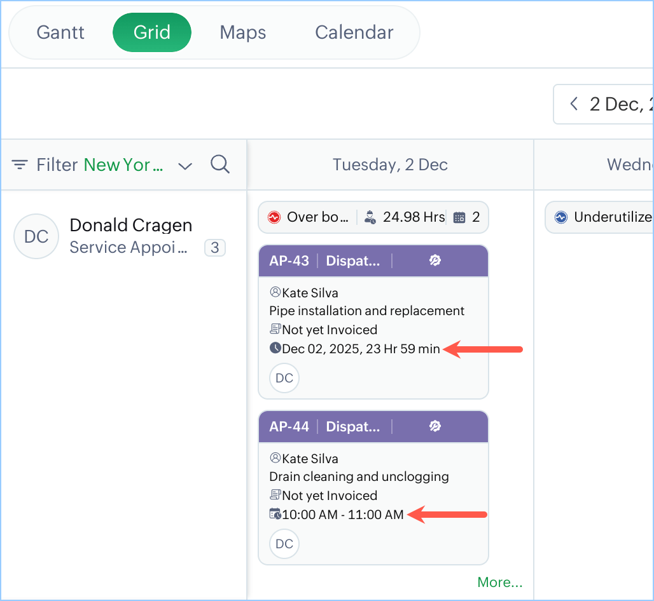Click the service appointment count badge 3
This screenshot has width=654, height=601.
click(215, 248)
